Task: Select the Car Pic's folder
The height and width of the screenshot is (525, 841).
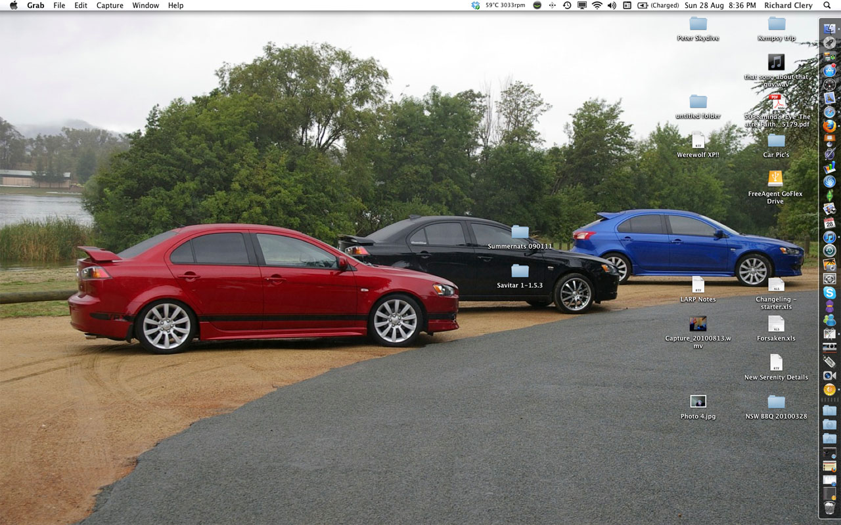Action: [x=776, y=140]
